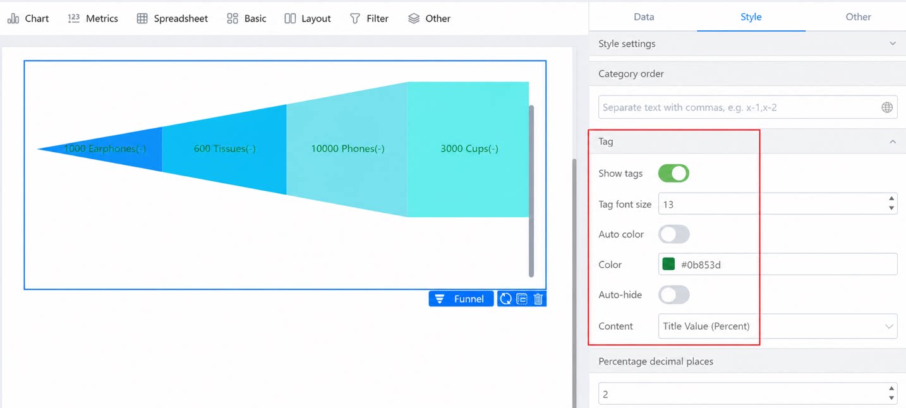Turn off the Show tags switch
The height and width of the screenshot is (408, 906).
(x=673, y=173)
